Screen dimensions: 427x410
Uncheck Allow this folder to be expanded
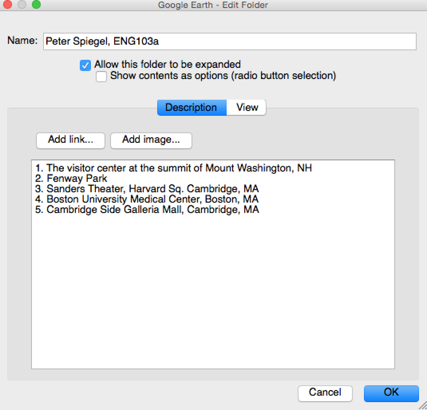[85, 65]
